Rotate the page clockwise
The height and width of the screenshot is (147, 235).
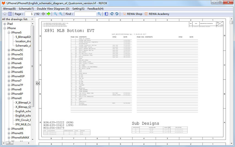[x=112, y=14]
